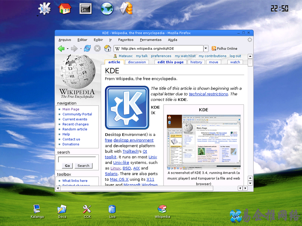
Task: Select the move tab
Action: click(x=213, y=62)
